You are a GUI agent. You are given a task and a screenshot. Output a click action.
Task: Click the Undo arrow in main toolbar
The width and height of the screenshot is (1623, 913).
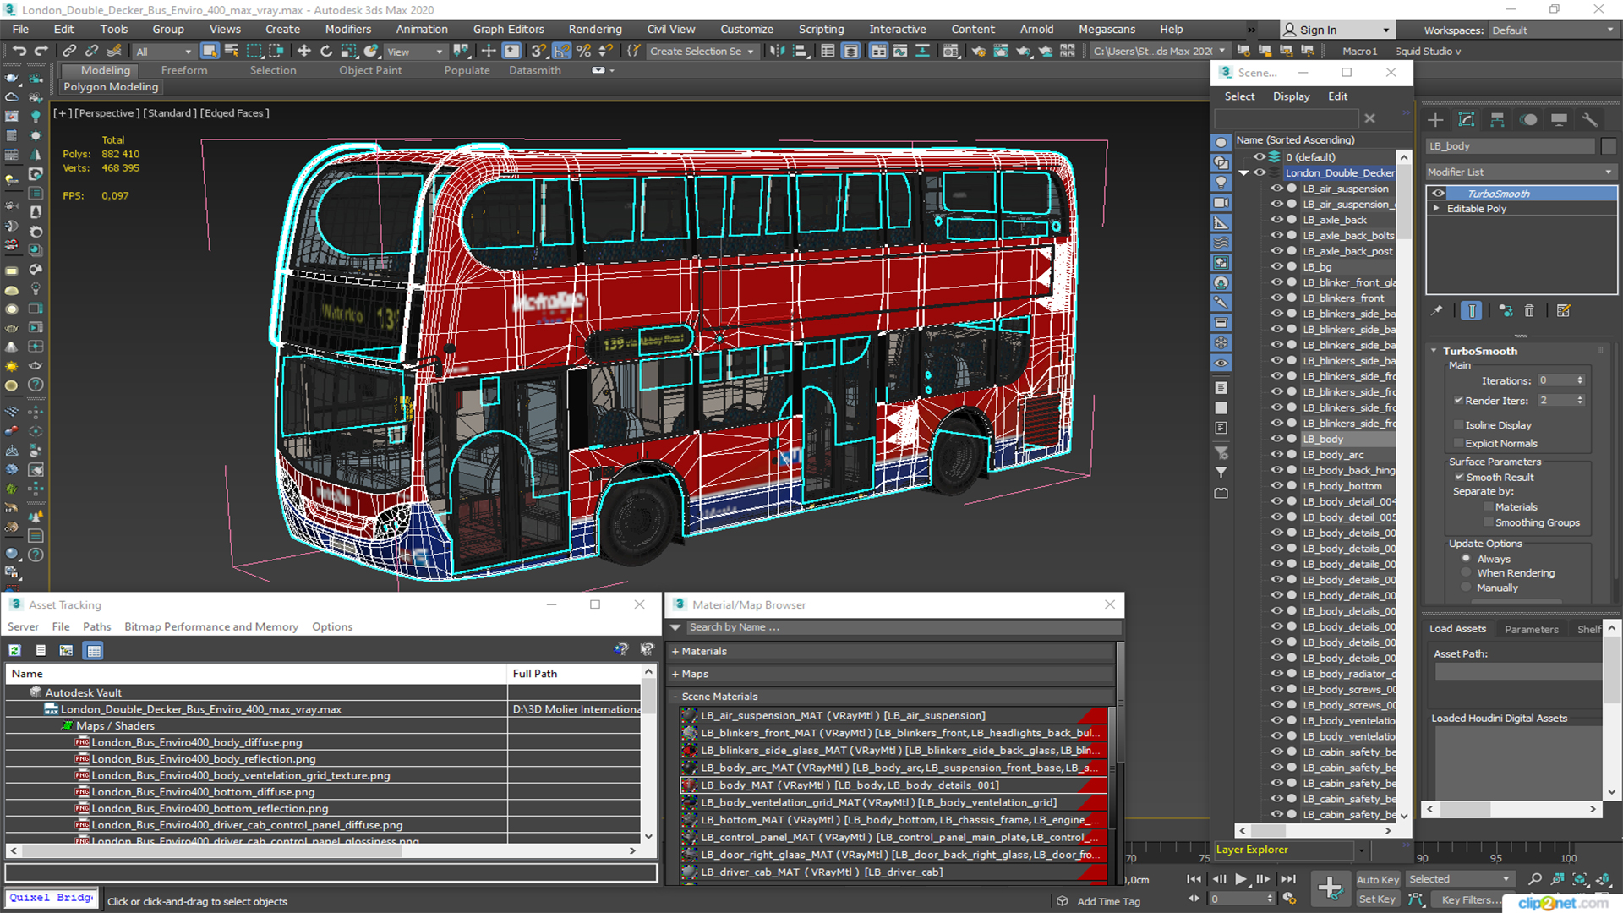[x=19, y=51]
